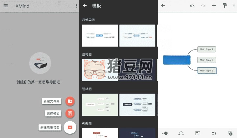Screen dimensions: 237x138
Task: Open the XMind hamburger navigation menu
Action: [x=6, y=6]
